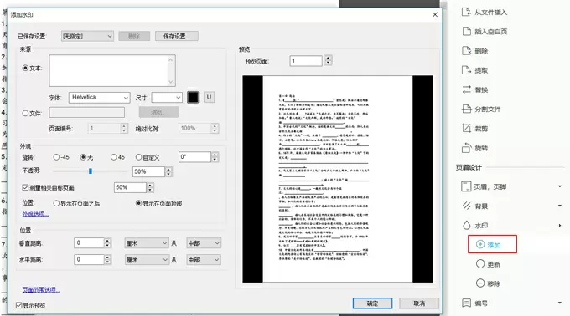This screenshot has width=570, height=316.
Task: Click the 取消 (cancel) button
Action: 419,303
